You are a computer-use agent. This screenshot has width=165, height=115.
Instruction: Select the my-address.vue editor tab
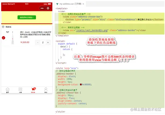click(70, 4)
